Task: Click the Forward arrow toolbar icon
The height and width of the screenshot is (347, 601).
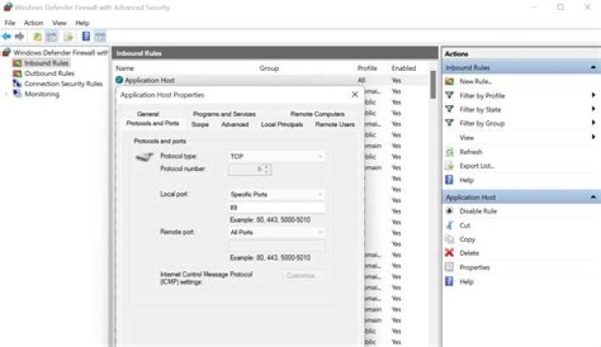Action: point(19,37)
